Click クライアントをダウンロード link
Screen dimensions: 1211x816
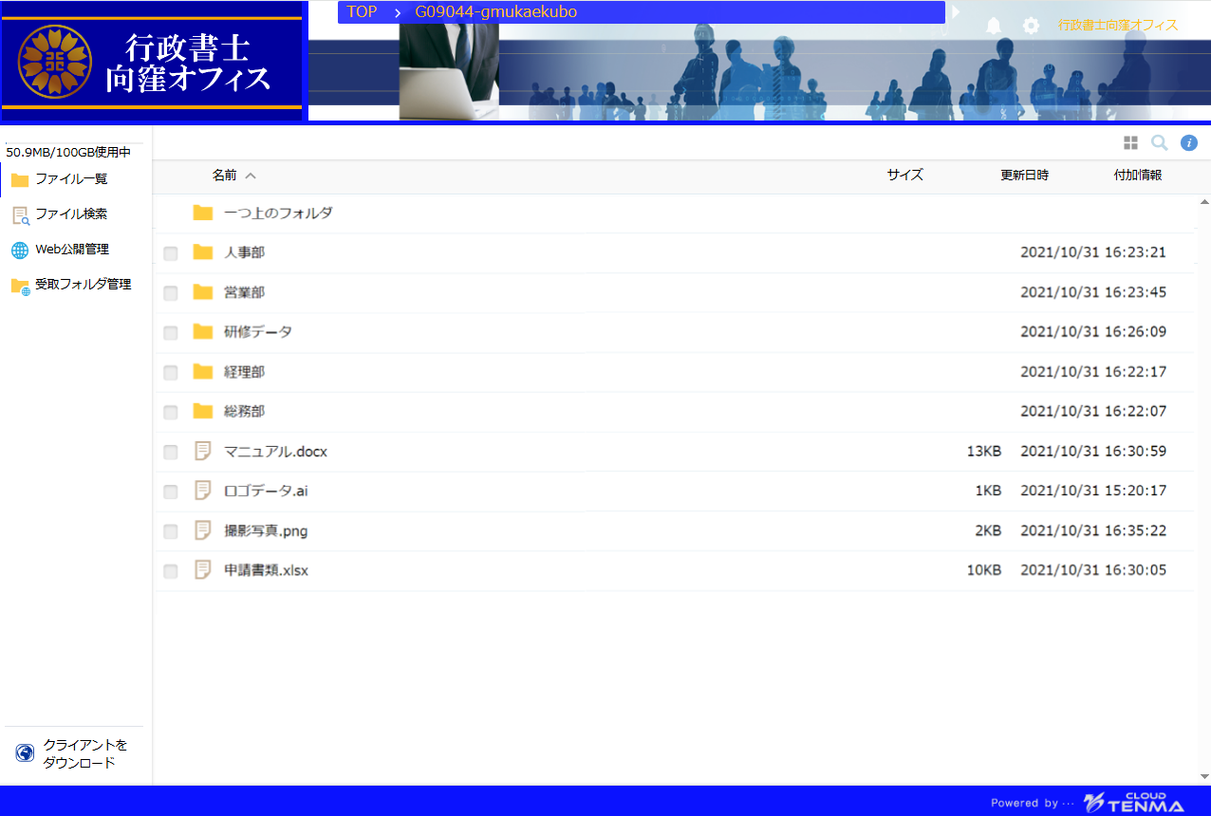[84, 753]
